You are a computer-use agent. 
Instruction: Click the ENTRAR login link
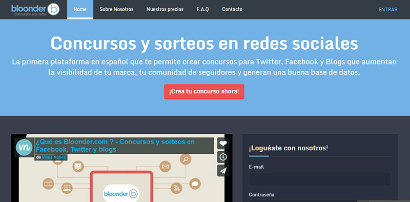388,10
